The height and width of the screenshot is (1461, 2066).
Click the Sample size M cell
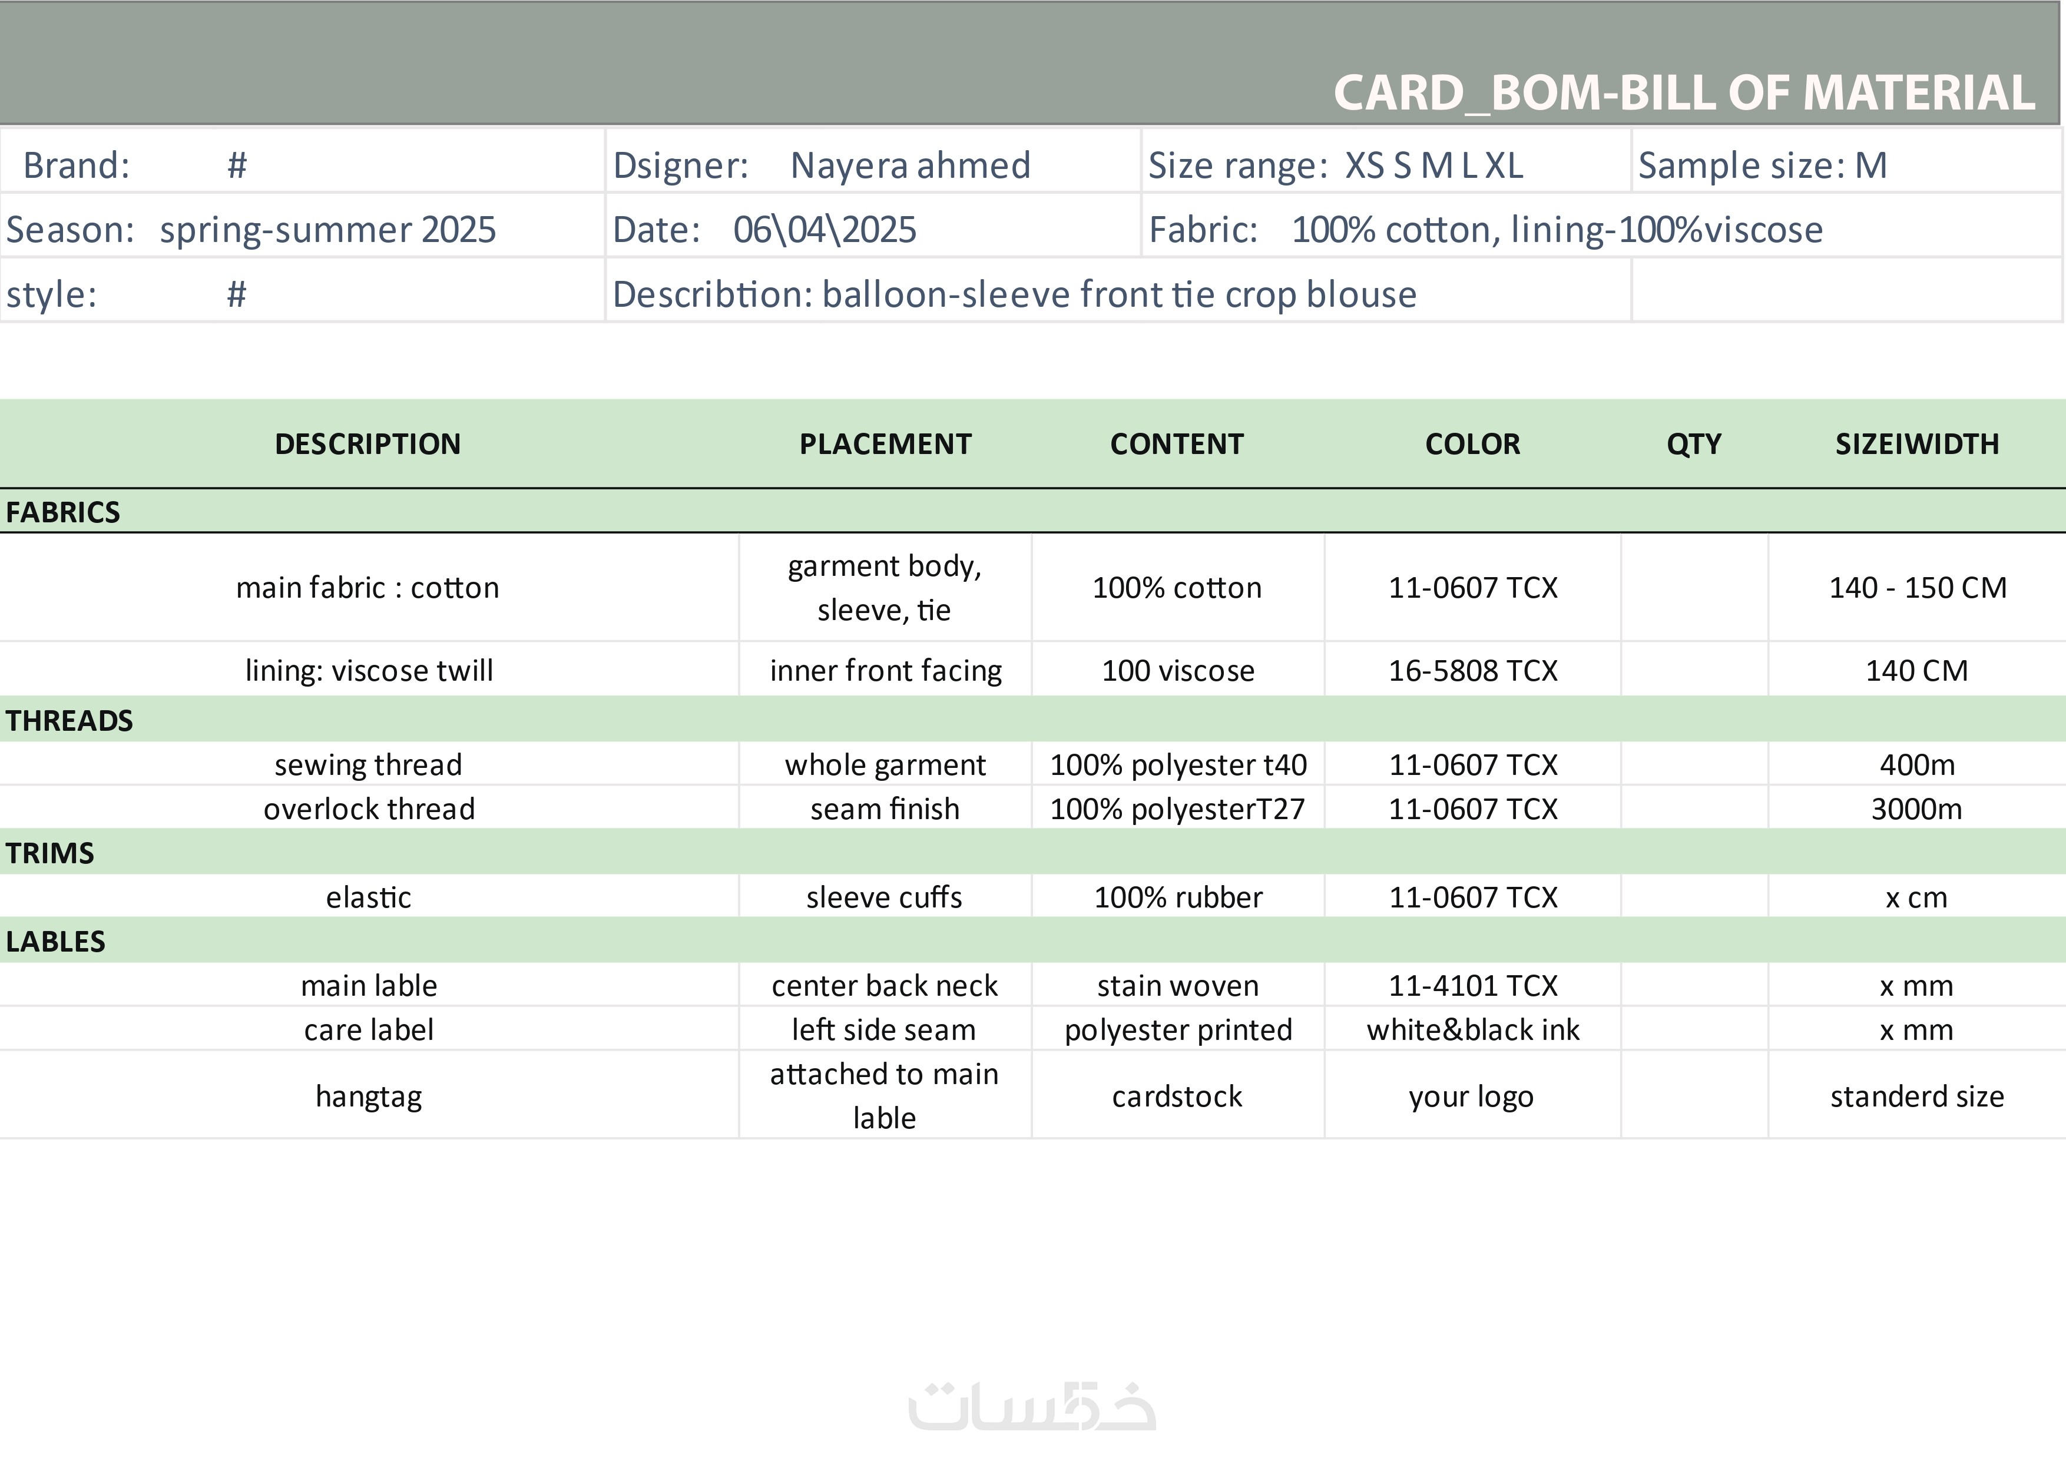pos(1762,165)
